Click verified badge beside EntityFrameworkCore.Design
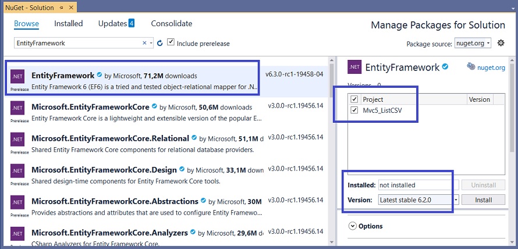 (x=182, y=169)
